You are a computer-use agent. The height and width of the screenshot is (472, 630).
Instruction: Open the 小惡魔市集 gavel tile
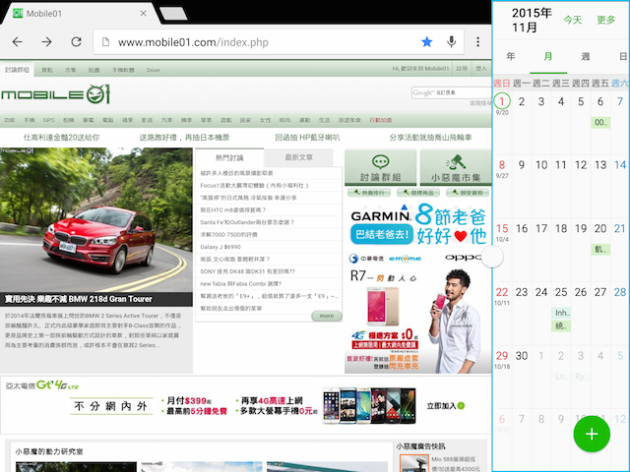pyautogui.click(x=456, y=167)
